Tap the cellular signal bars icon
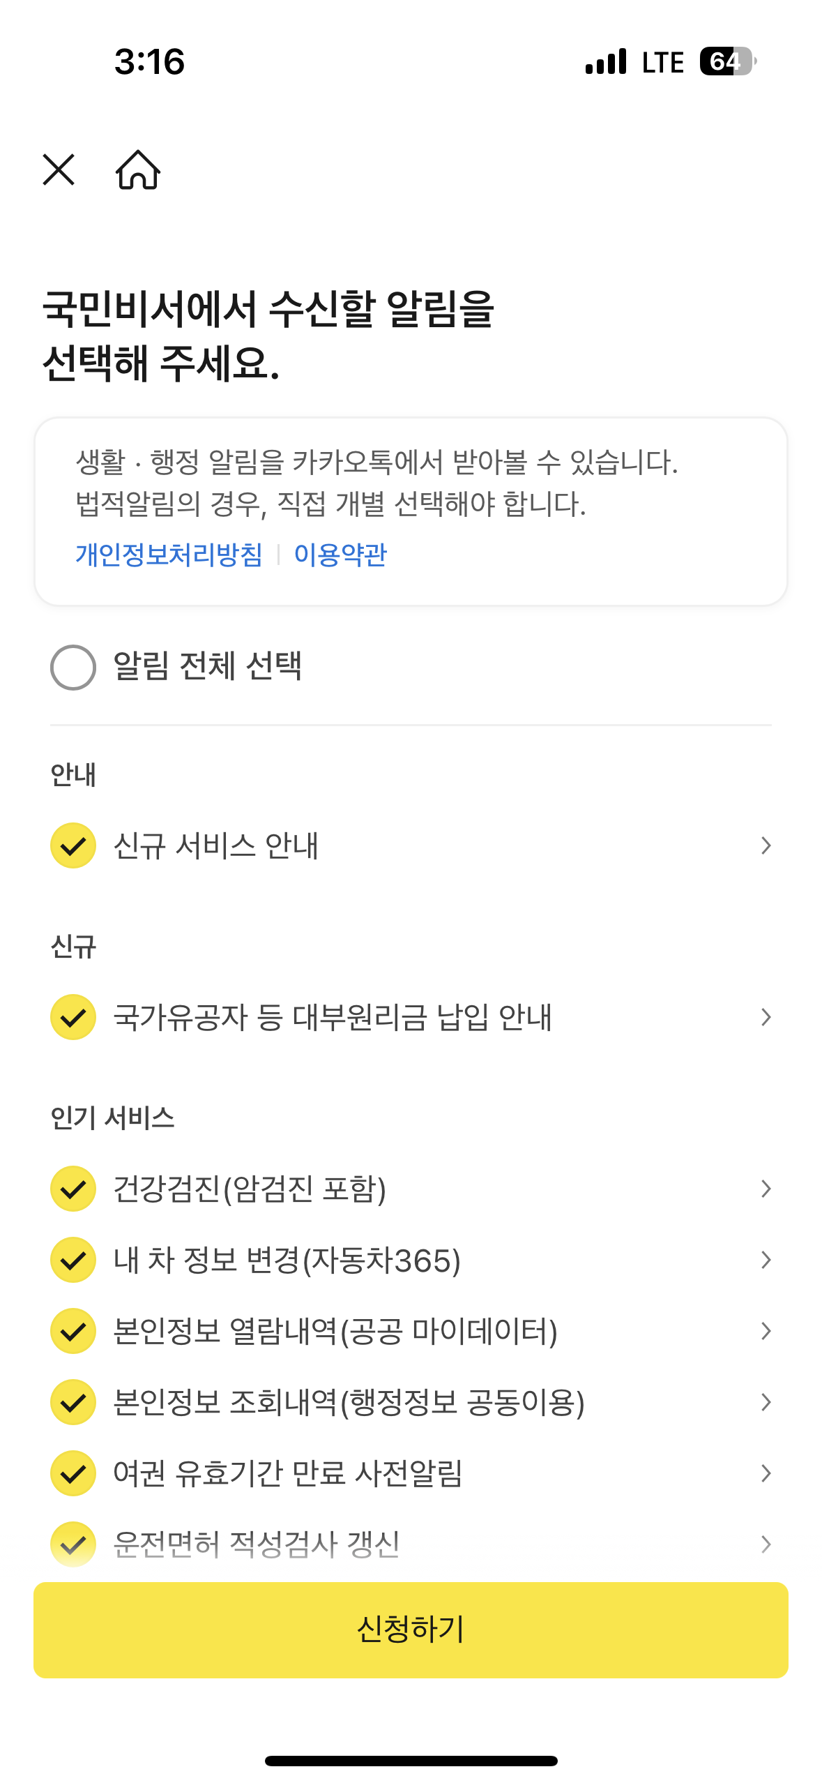822x1783 pixels. (x=606, y=61)
